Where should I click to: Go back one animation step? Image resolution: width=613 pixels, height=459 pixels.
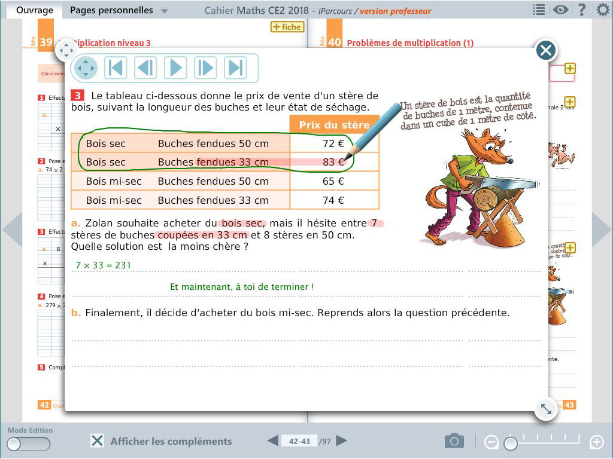pyautogui.click(x=145, y=68)
